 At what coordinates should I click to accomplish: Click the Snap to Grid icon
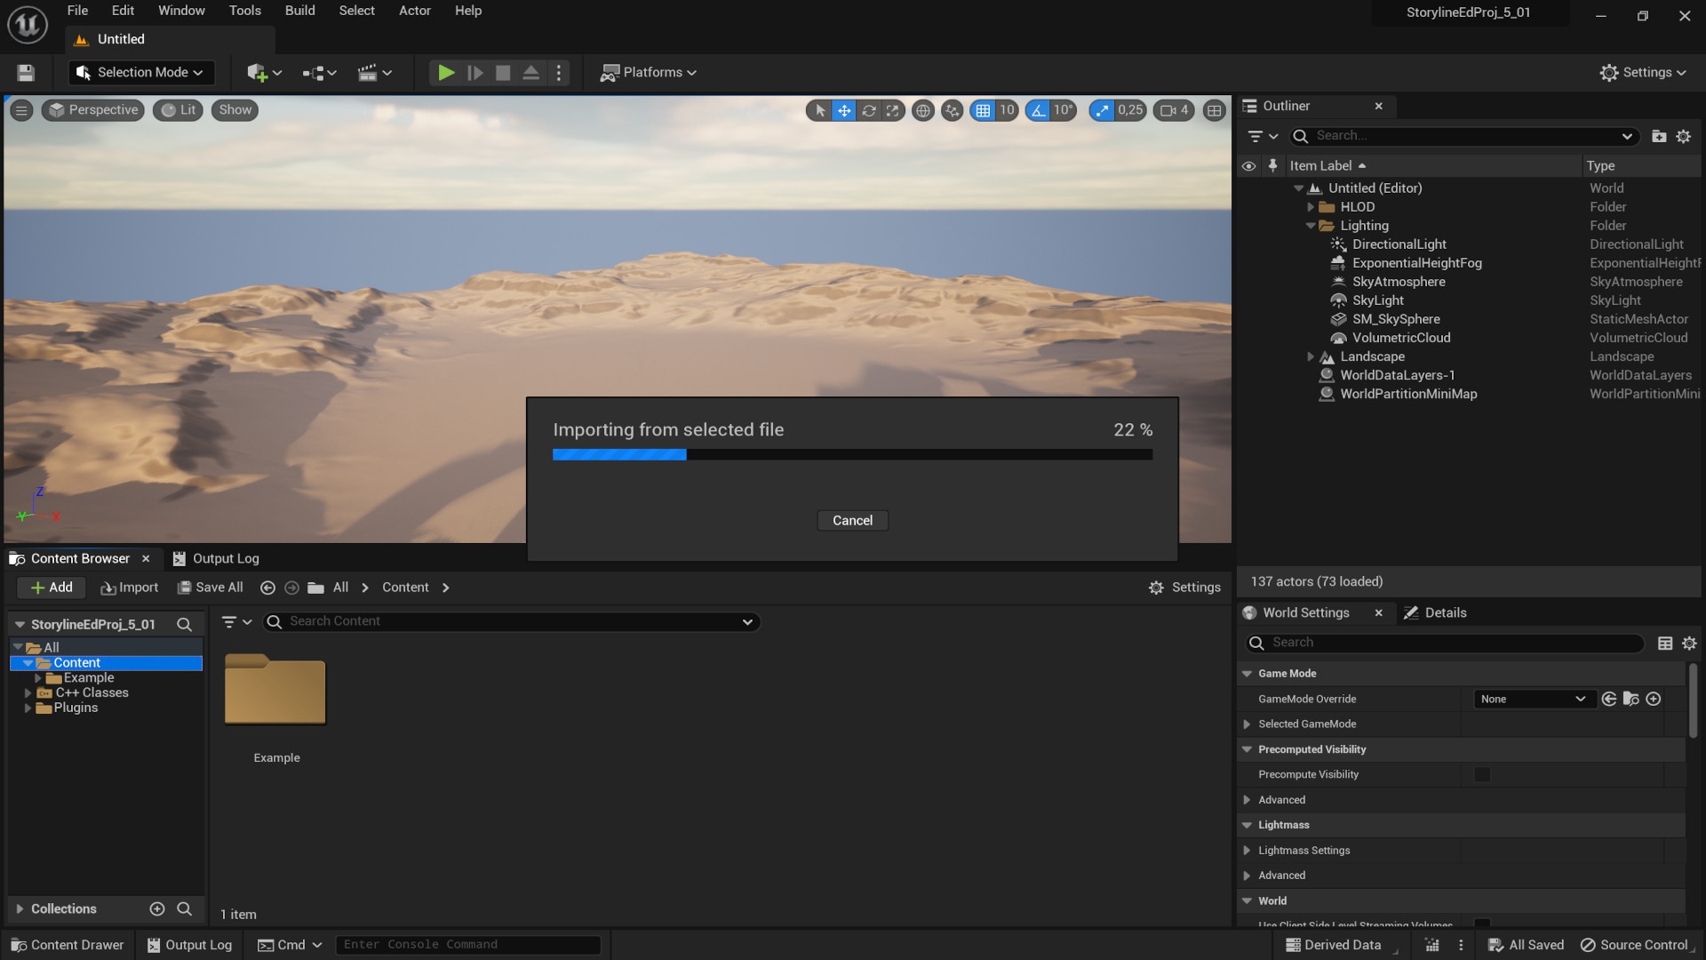point(983,110)
